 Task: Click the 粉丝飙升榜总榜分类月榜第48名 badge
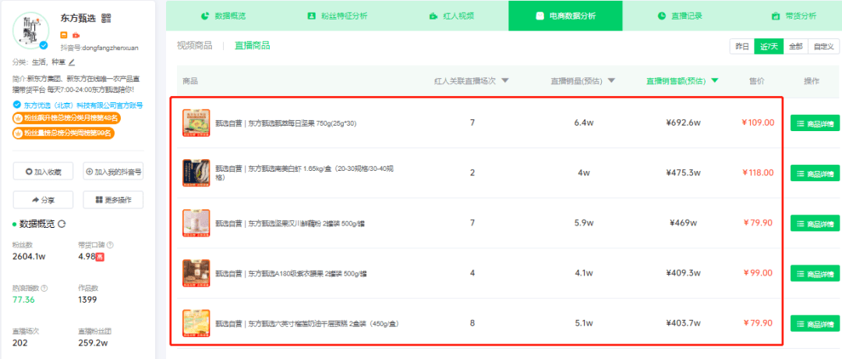pyautogui.click(x=65, y=118)
